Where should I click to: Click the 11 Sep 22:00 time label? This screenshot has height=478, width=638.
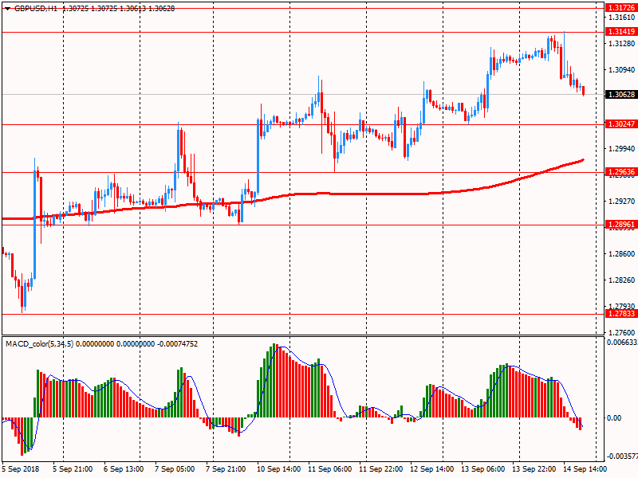(381, 469)
